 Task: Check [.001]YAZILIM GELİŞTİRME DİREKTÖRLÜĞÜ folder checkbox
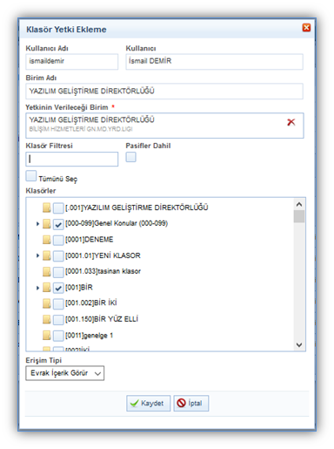58,208
